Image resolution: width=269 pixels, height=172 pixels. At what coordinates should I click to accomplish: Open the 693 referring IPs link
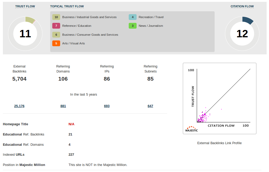pyautogui.click(x=107, y=106)
